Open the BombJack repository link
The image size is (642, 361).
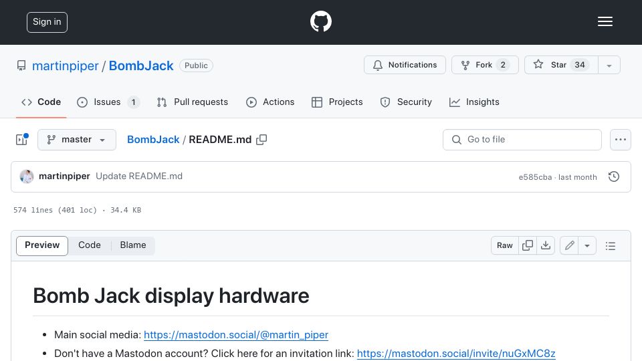pyautogui.click(x=141, y=66)
